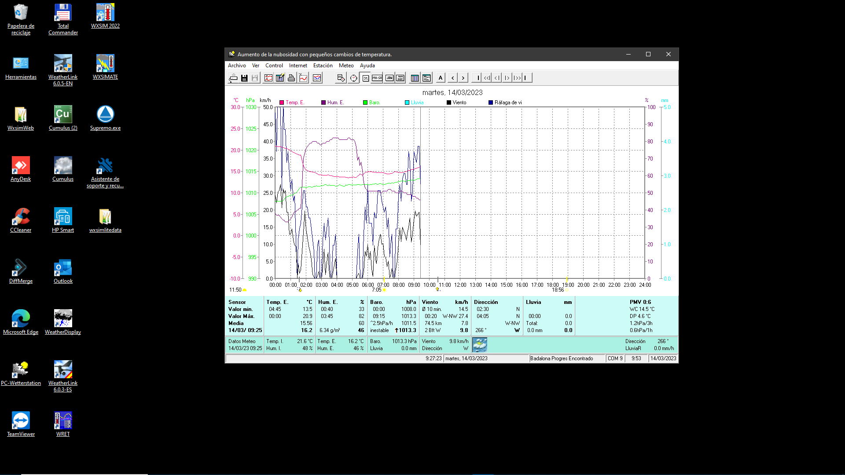Go to previous day arrow
The image size is (845, 475).
(x=453, y=78)
